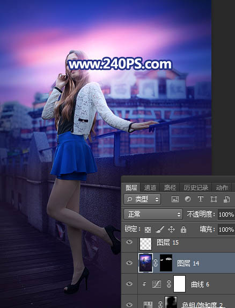Screen dimensions: 235x308
Task: Click the Curves adjustment icon of 曲线 6
Action: tap(157, 284)
